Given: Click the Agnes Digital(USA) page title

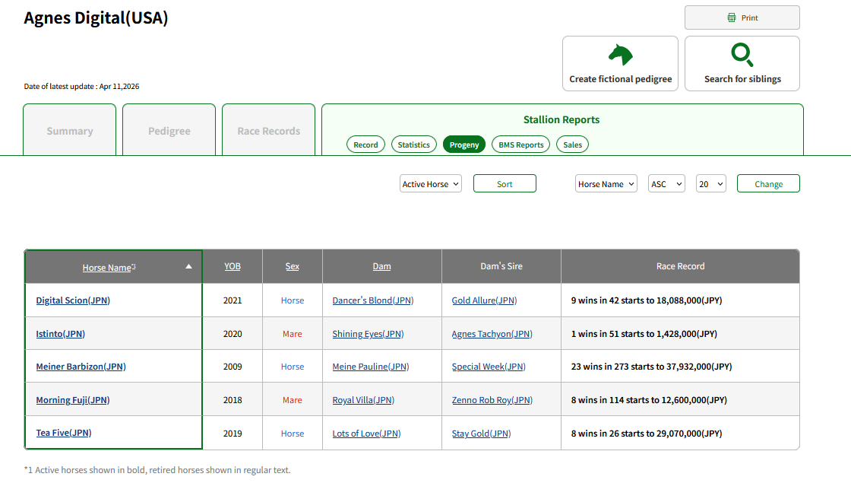Looking at the screenshot, I should [x=96, y=18].
